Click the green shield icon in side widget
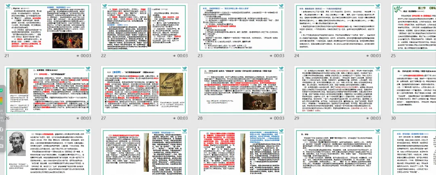The height and width of the screenshot is (175, 436). point(1,91)
